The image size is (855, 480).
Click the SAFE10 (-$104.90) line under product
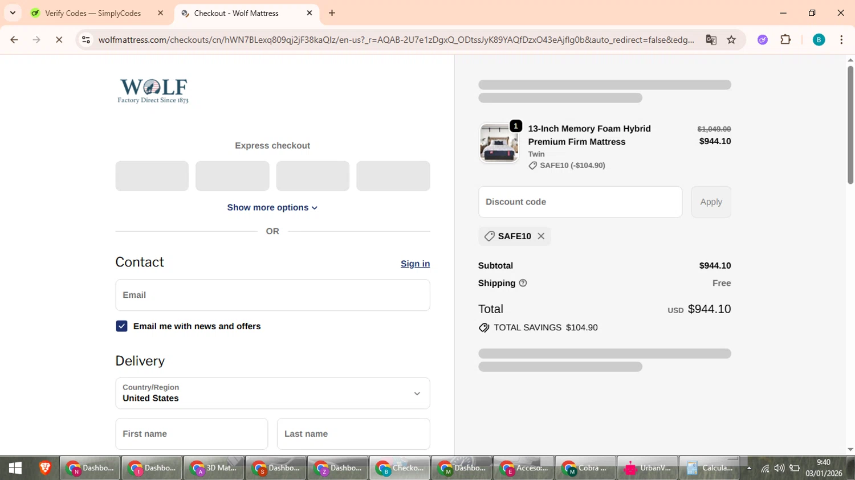tap(567, 166)
